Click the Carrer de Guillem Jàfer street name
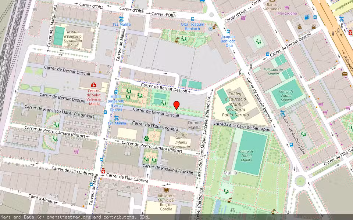This screenshot has height=220, width=353. pyautogui.click(x=294, y=135)
